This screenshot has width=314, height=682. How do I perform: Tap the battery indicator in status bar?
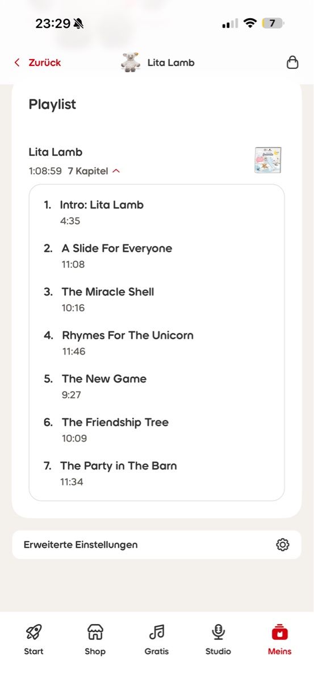273,23
